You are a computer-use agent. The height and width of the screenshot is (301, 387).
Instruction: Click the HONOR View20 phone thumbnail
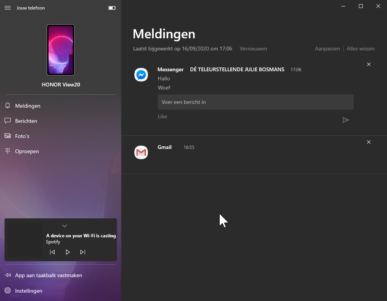61,50
